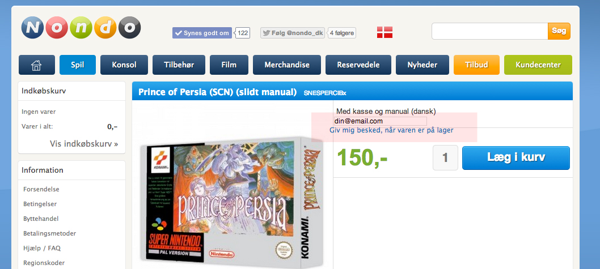This screenshot has height=269, width=600.
Task: Click the Søg search button
Action: (x=559, y=31)
